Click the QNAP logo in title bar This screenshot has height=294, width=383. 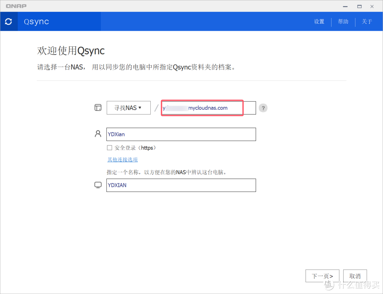point(16,6)
